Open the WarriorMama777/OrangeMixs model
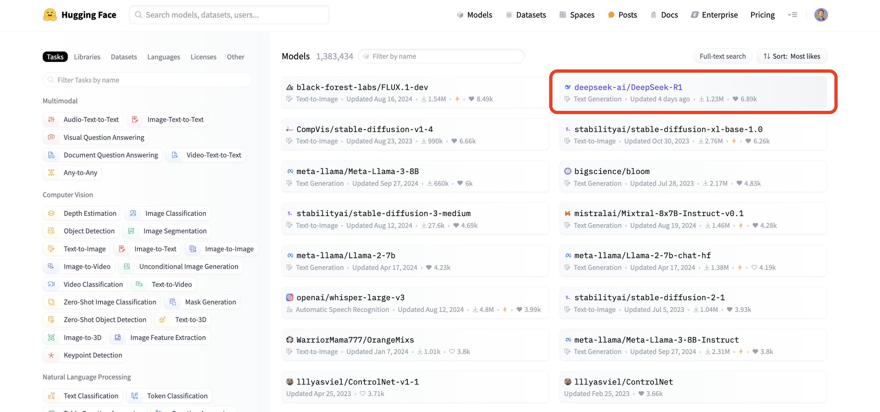Viewport: 880px width, 412px height. [x=415, y=345]
